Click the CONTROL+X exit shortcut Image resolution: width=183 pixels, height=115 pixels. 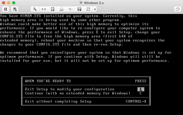pyautogui.click(x=136, y=102)
